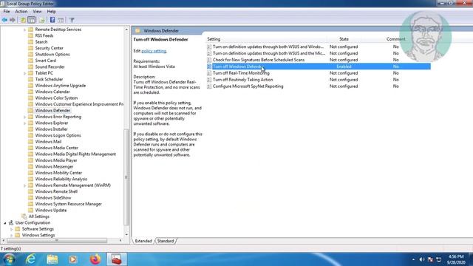Select Configure Microsoft SpyNet Reporting setting
This screenshot has height=266, width=473.
[x=248, y=86]
